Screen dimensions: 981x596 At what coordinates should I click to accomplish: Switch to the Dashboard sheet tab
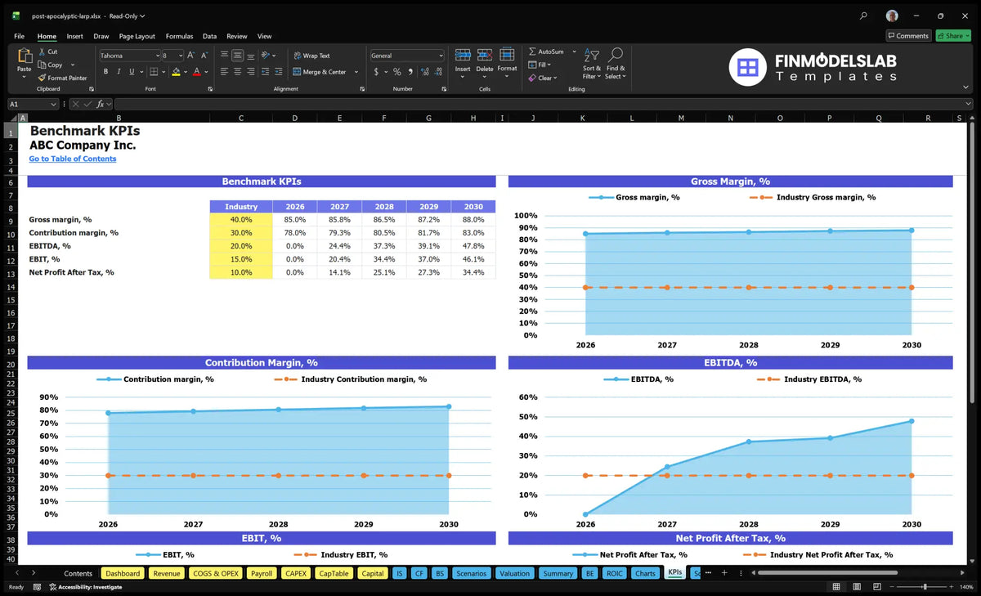coord(123,573)
